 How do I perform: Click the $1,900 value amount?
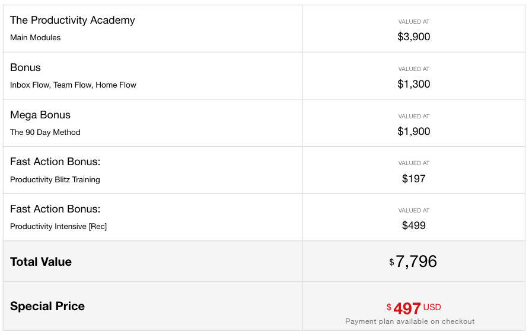[413, 131]
